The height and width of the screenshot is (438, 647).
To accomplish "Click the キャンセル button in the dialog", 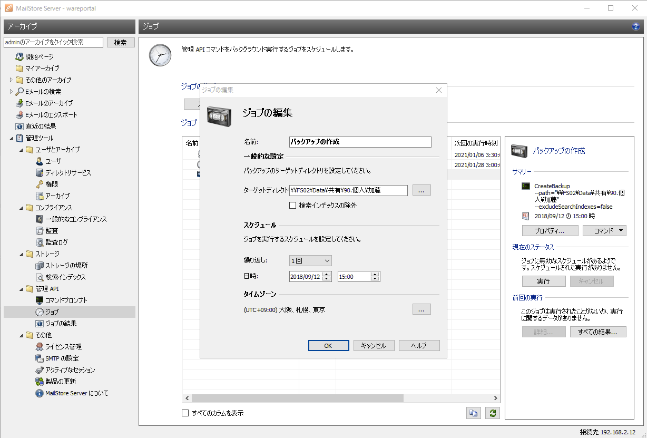I will click(x=374, y=346).
